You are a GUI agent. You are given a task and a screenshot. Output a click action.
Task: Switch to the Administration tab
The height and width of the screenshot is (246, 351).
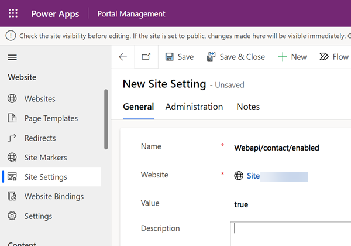coord(194,107)
